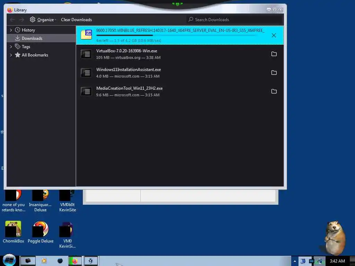
Task: Select VM0b0t KevinSite desktop icon
Action: [68, 201]
